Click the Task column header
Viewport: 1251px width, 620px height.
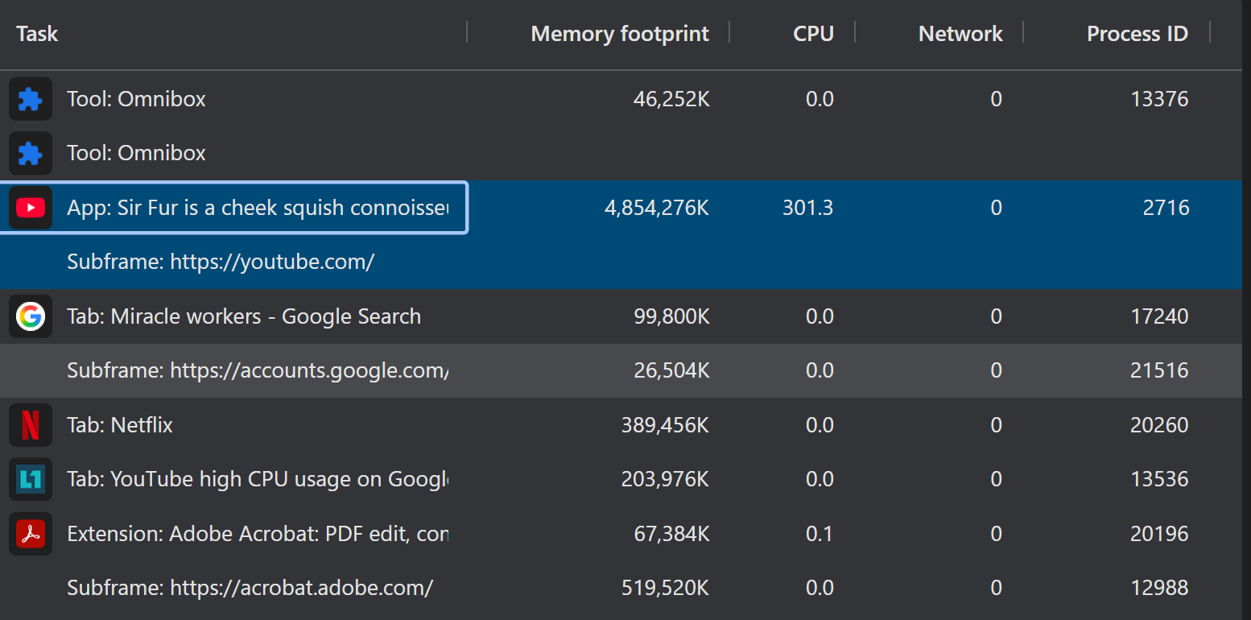[x=37, y=33]
